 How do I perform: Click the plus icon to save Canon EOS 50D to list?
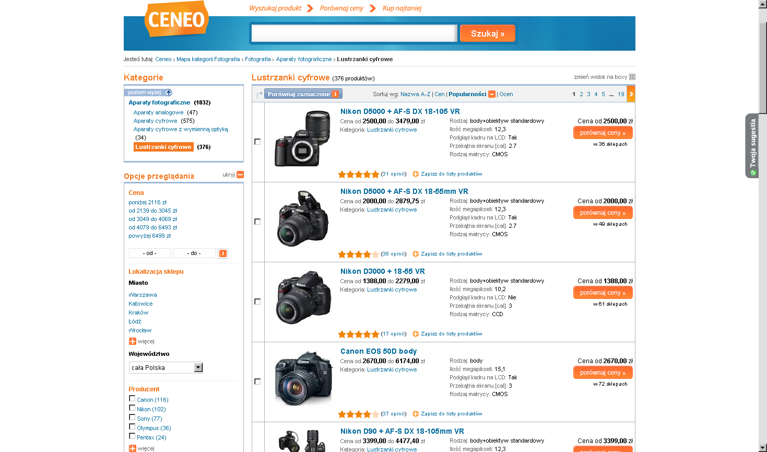416,414
